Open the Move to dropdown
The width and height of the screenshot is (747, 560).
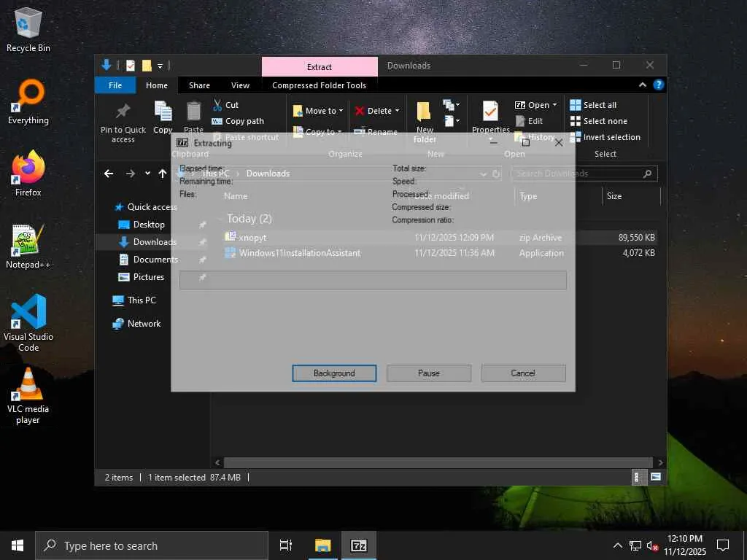click(318, 111)
